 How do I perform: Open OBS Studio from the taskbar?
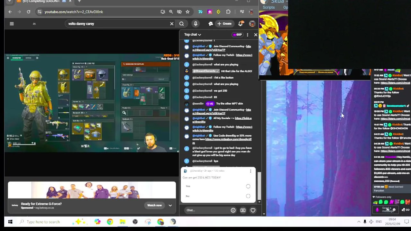pos(135,222)
